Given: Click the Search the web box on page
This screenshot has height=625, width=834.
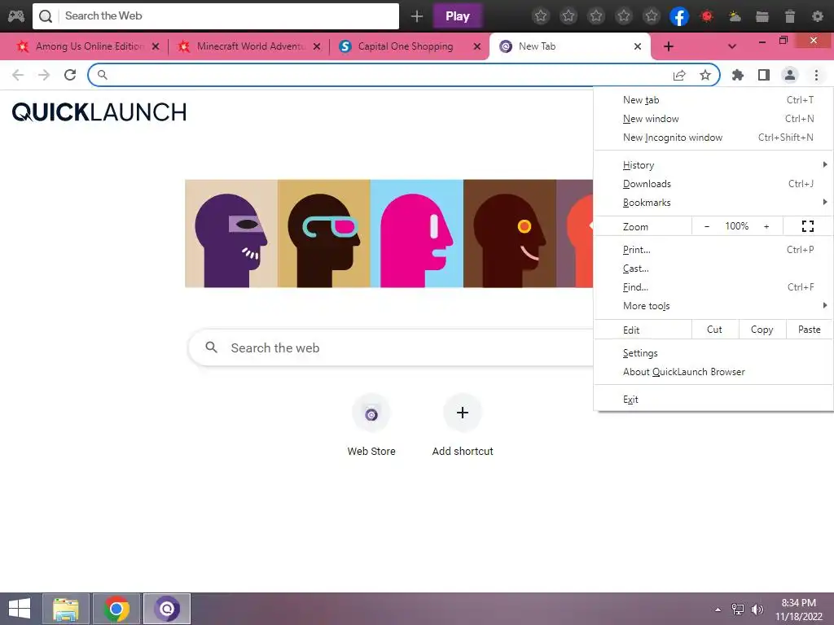Looking at the screenshot, I should point(392,347).
